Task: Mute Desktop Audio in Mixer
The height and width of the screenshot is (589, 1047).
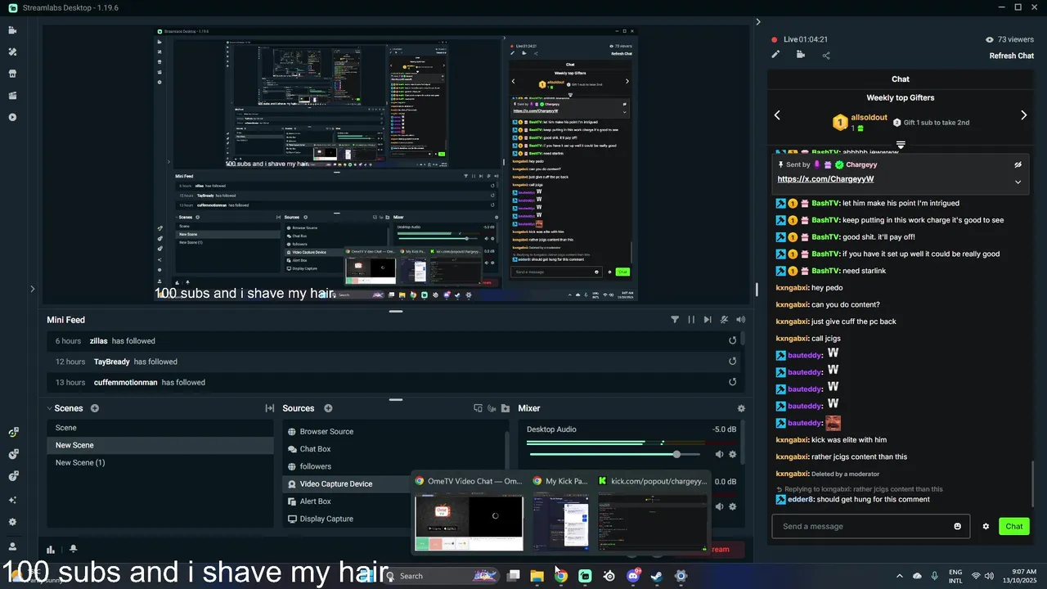Action: [719, 454]
